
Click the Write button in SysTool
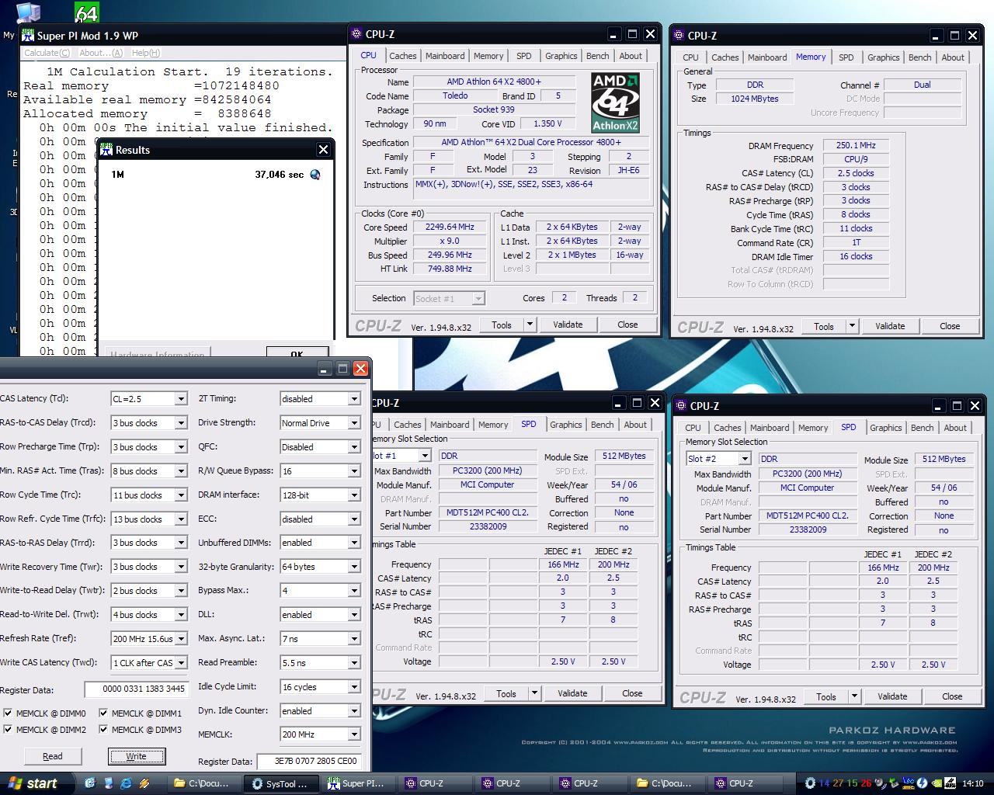136,756
